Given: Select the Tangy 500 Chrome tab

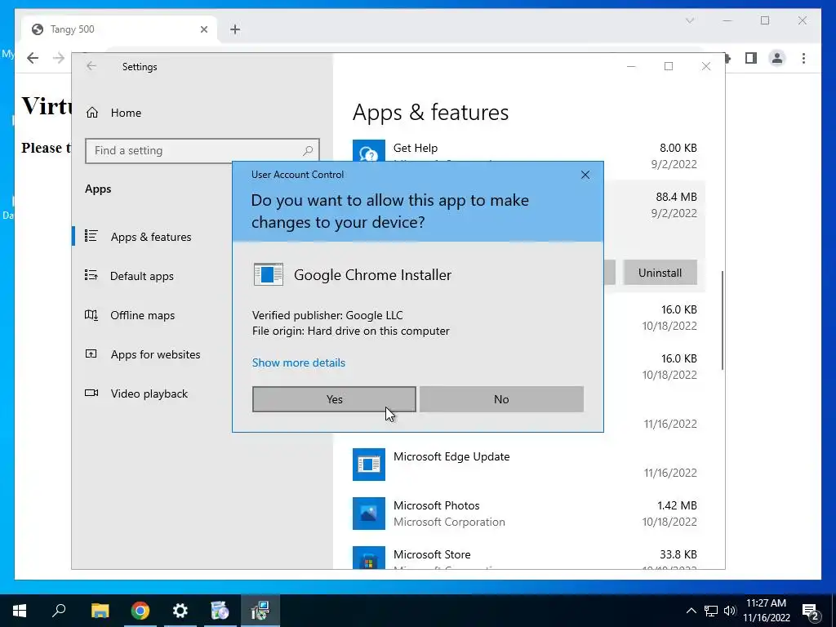Looking at the screenshot, I should 120,29.
